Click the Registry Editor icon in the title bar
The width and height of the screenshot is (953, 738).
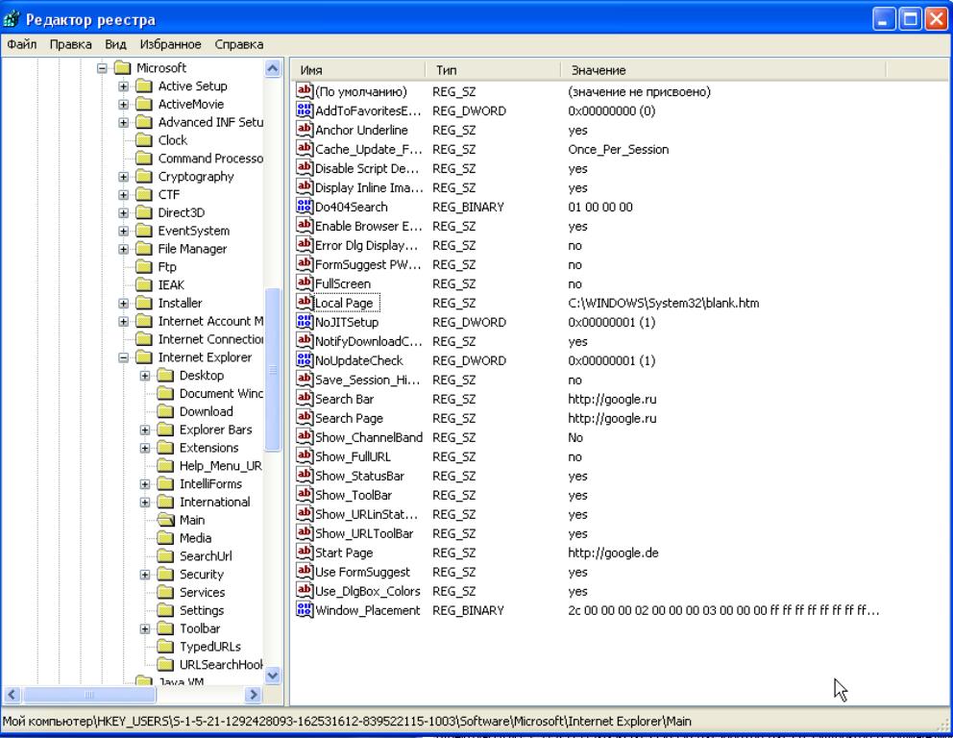pyautogui.click(x=12, y=19)
